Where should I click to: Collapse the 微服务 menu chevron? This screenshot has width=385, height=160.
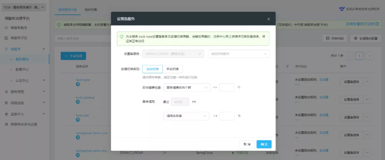(x=44, y=49)
